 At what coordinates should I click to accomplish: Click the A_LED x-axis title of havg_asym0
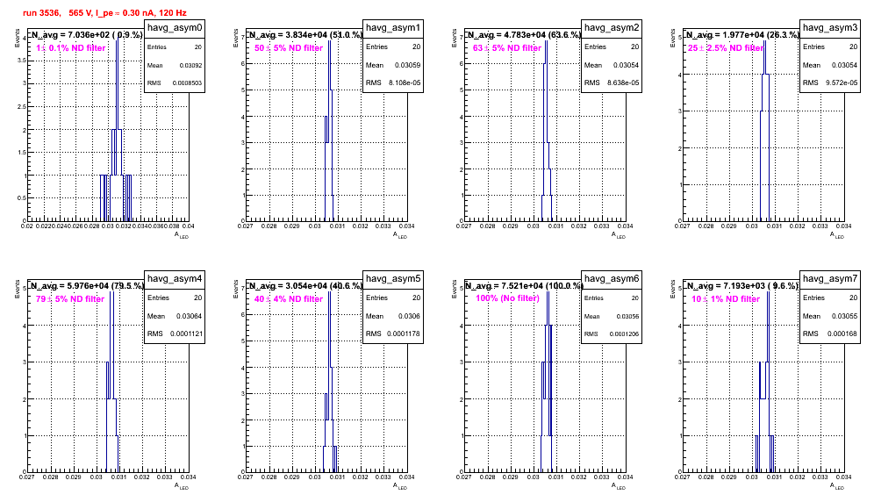click(x=182, y=235)
